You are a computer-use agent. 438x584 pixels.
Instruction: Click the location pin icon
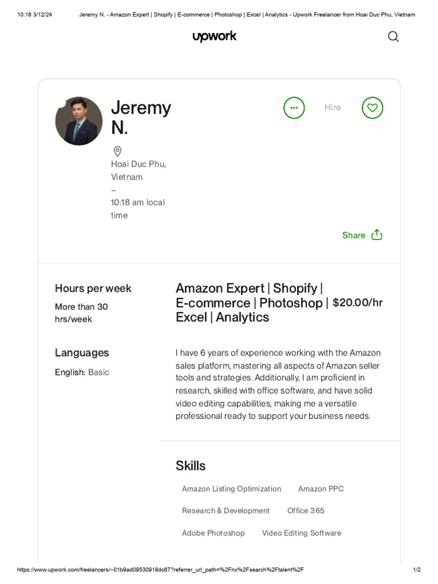[117, 151]
